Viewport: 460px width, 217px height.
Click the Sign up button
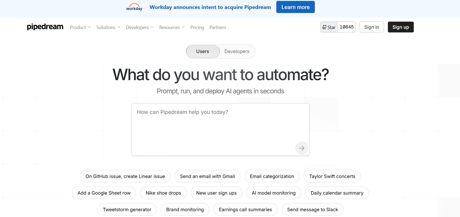pyautogui.click(x=401, y=27)
